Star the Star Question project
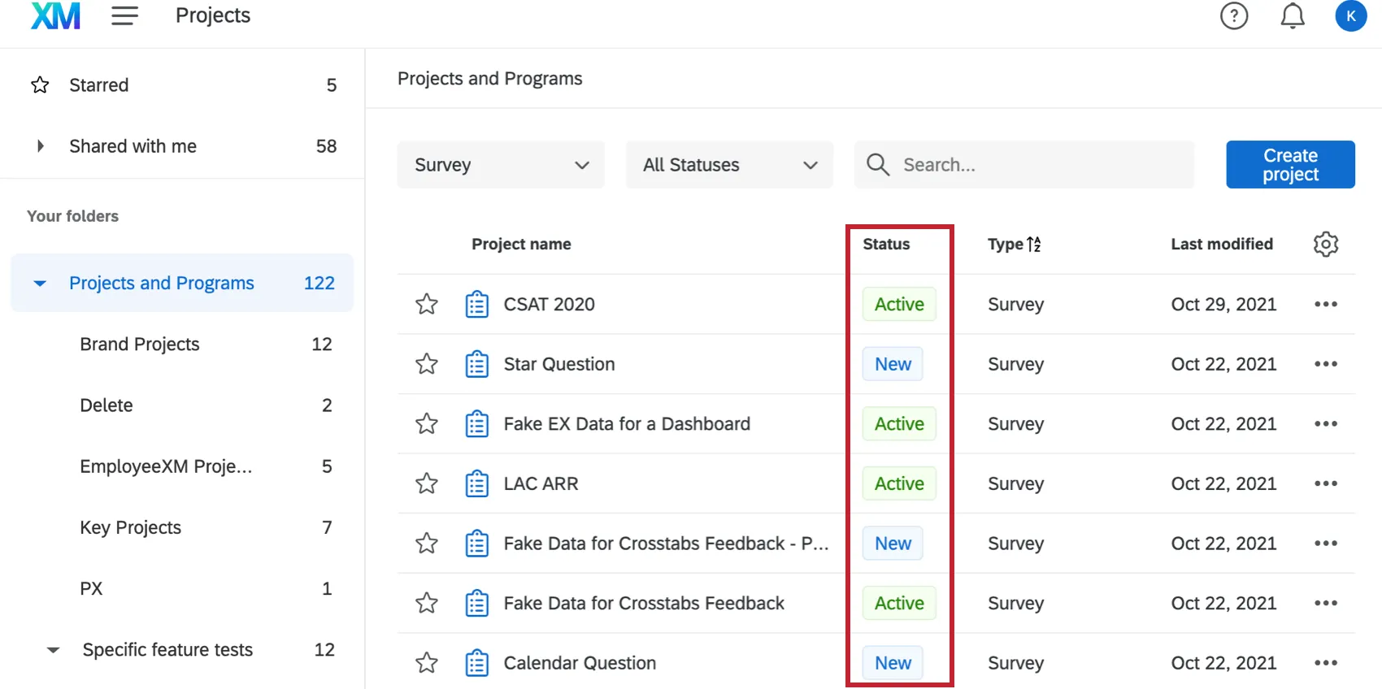The image size is (1382, 689). coord(427,364)
